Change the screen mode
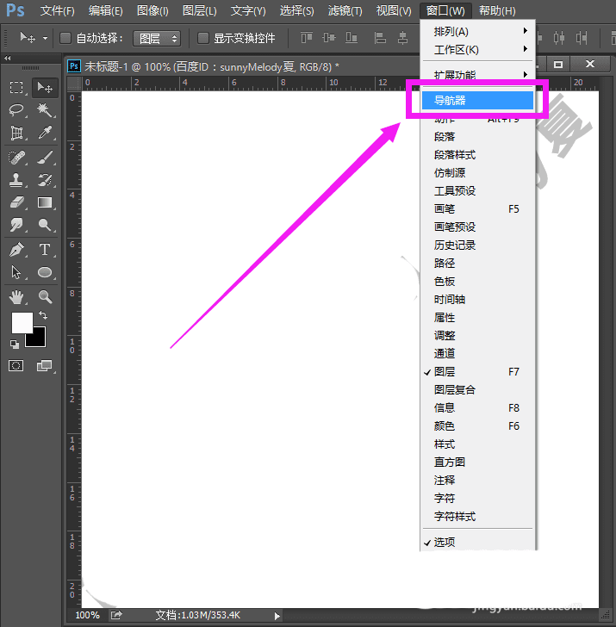The width and height of the screenshot is (616, 627). [x=45, y=365]
